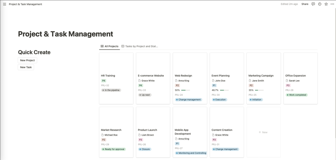Click the New Project button
Viewport: 336px width, 160px height.
click(x=27, y=60)
